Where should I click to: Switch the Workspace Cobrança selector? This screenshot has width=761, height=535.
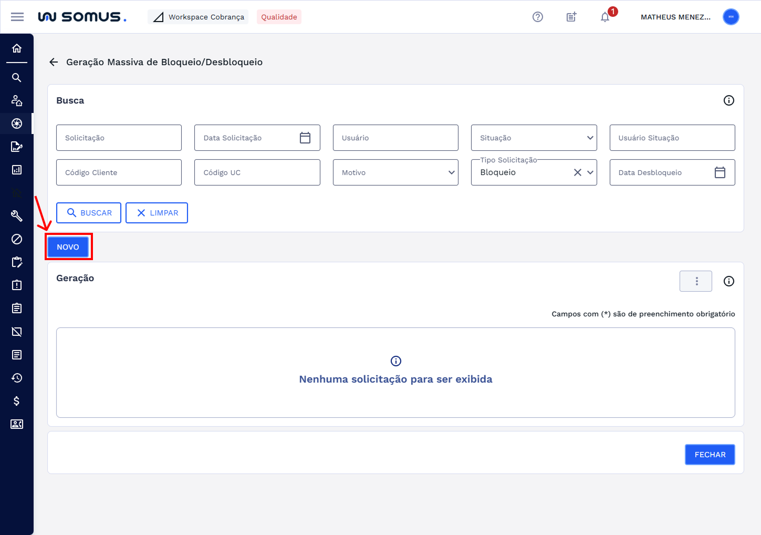[x=198, y=17]
